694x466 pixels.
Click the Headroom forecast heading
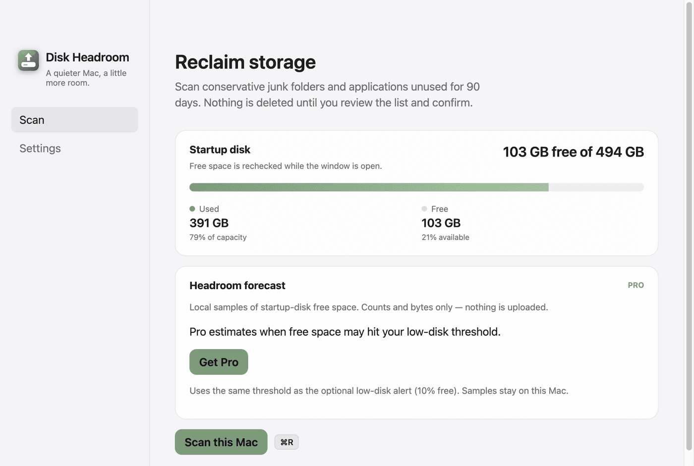pyautogui.click(x=237, y=286)
